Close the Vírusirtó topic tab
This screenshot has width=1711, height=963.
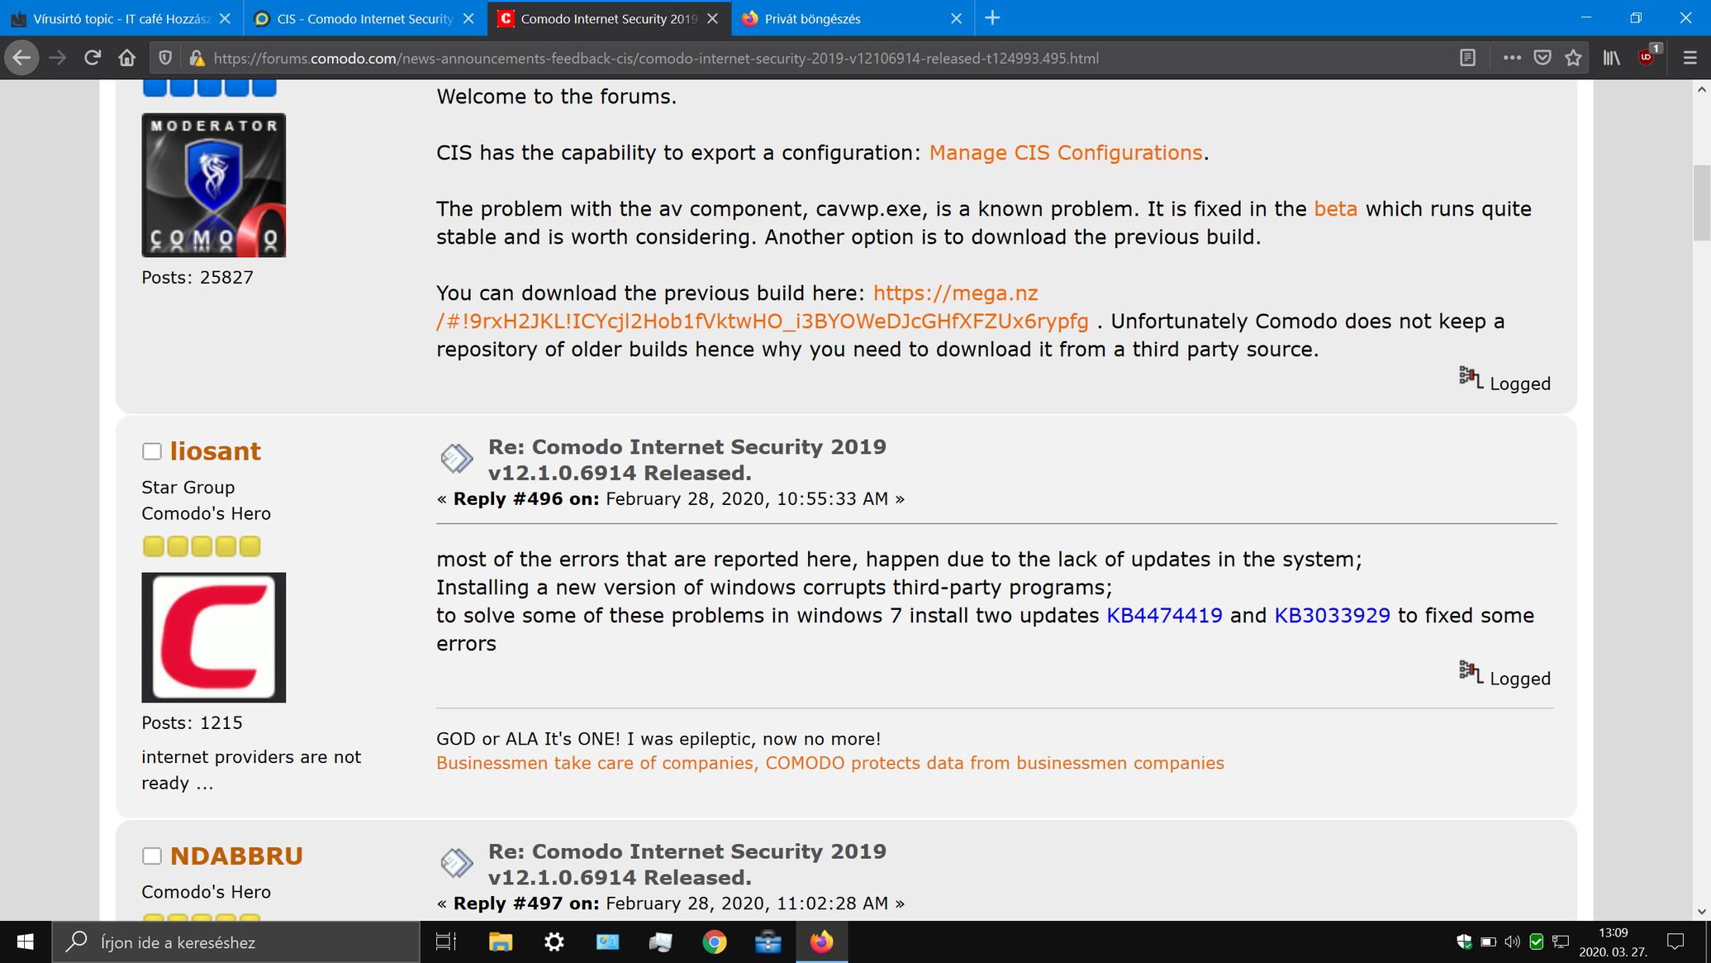click(225, 18)
